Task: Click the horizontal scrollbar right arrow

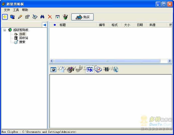Action: tap(169, 61)
